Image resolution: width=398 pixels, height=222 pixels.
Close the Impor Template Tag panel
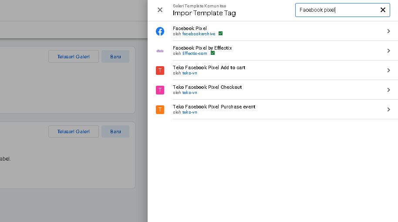click(160, 10)
